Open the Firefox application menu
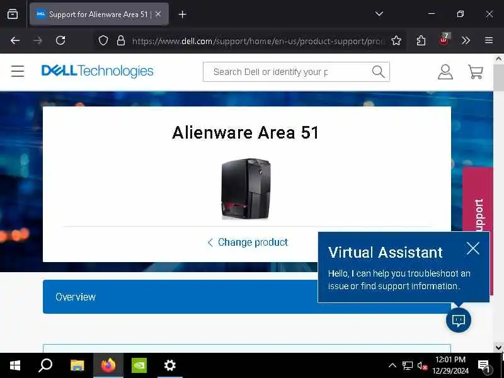 (489, 40)
